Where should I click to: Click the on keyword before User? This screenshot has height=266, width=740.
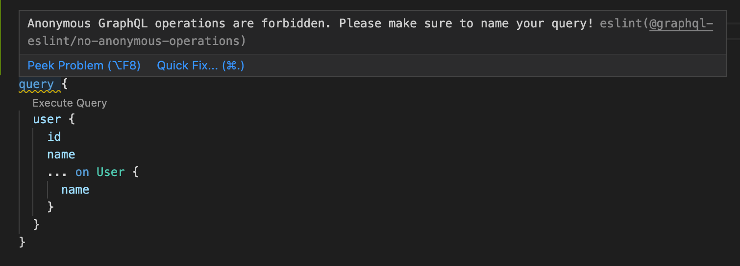pos(82,172)
